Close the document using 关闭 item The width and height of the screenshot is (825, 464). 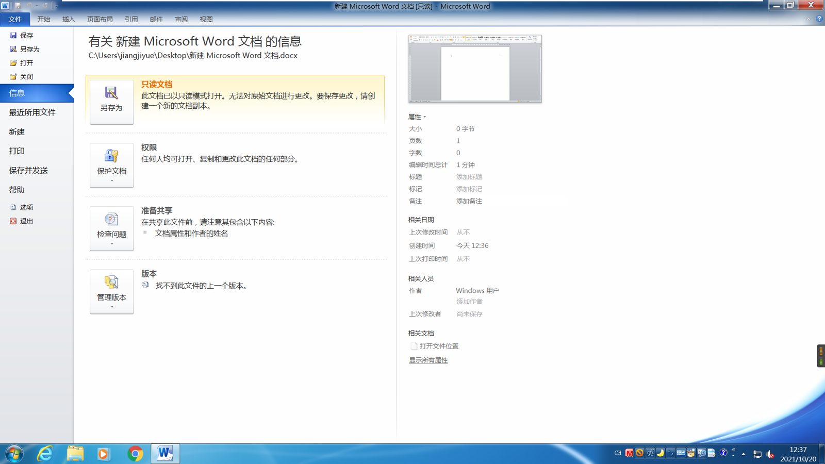(x=26, y=77)
